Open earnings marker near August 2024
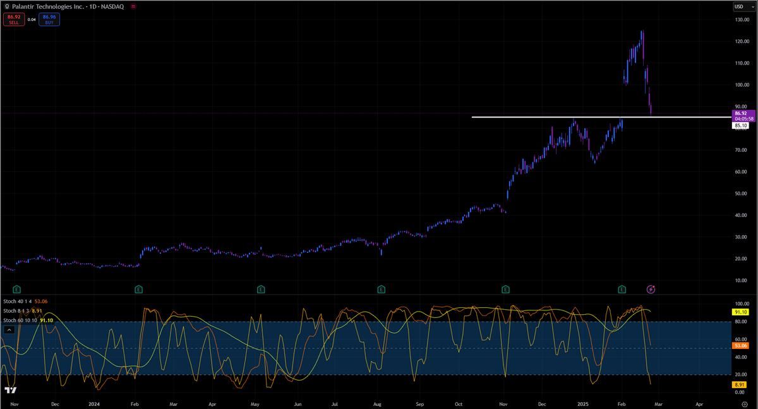Viewport: 758px width, 409px height. point(381,289)
